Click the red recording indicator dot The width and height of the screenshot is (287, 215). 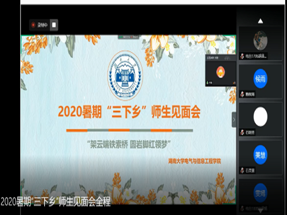33,25
